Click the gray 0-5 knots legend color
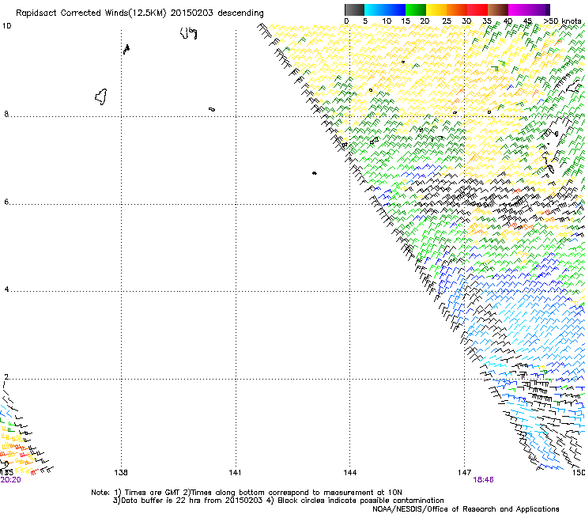585x514 pixels. pos(354,9)
